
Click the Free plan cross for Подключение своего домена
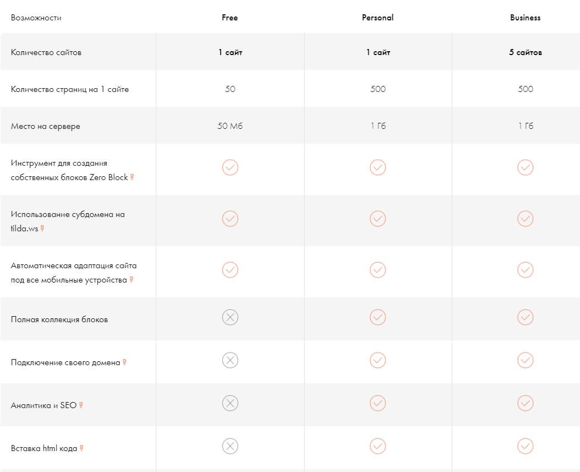tap(230, 360)
